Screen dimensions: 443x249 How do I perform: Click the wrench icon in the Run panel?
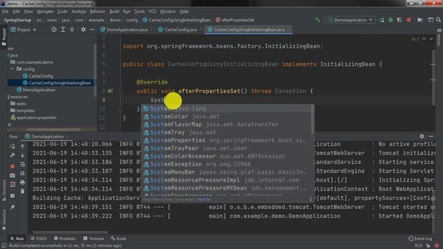click(12, 155)
